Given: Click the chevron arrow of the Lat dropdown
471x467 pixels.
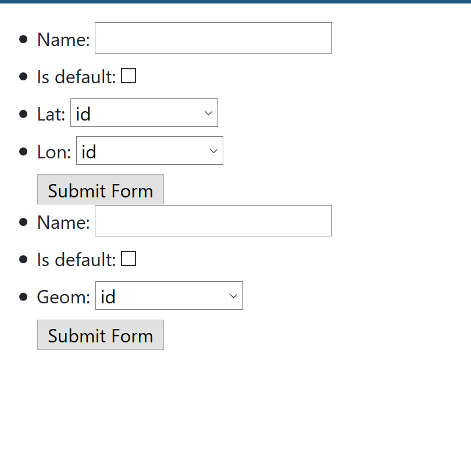Looking at the screenshot, I should tap(209, 114).
